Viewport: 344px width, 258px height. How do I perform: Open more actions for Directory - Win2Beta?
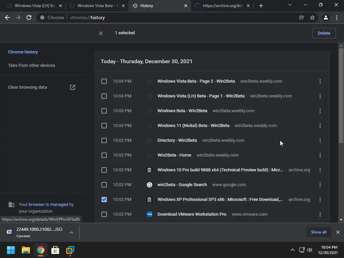pos(320,140)
